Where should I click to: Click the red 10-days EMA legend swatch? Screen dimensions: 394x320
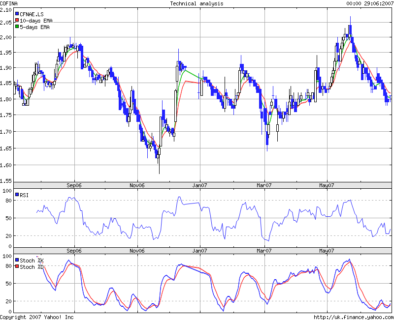[17, 21]
